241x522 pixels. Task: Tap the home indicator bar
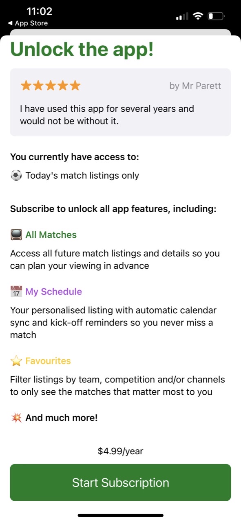[120, 515]
